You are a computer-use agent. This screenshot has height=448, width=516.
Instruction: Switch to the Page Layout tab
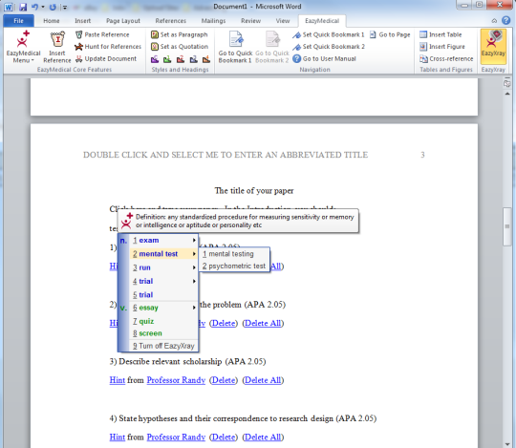pos(123,21)
